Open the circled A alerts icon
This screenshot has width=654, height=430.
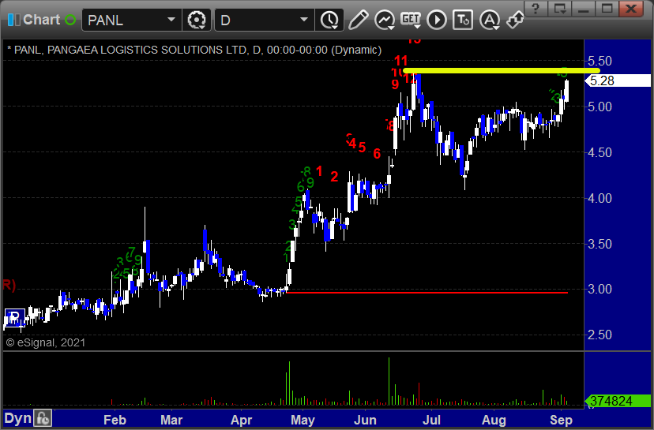coord(490,20)
